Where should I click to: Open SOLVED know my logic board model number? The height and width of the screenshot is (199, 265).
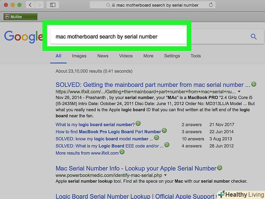pos(104,139)
